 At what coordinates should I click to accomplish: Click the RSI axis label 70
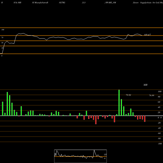(2, 37)
